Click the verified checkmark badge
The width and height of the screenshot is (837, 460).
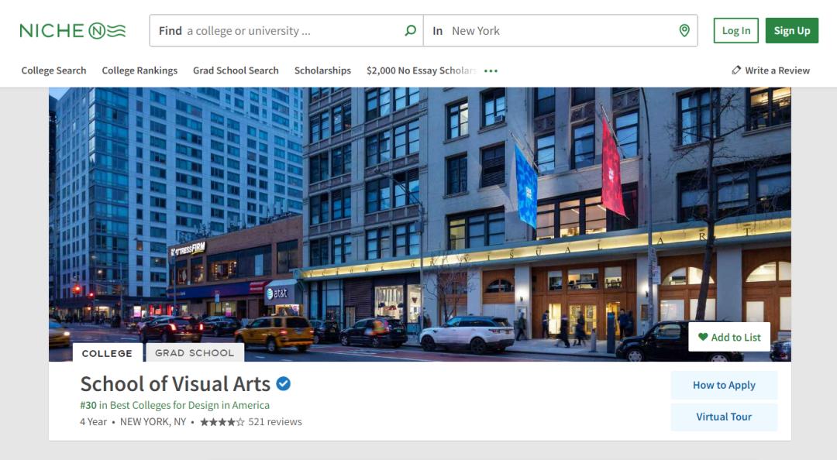[x=284, y=384]
